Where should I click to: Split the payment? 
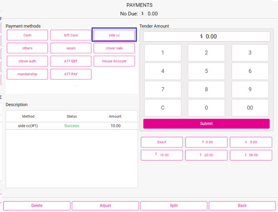click(174, 206)
